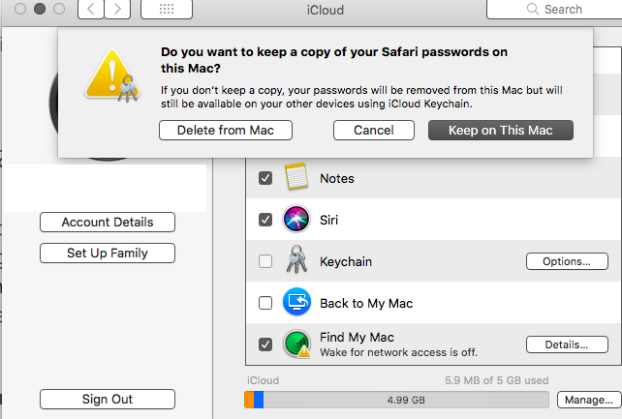This screenshot has height=419, width=622.
Task: Uncheck the Siri checkbox
Action: point(265,220)
